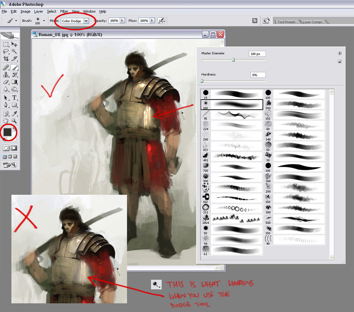Viewport: 354px width, 312px height.
Task: Select the Clone Stamp tool
Action: tap(6, 74)
